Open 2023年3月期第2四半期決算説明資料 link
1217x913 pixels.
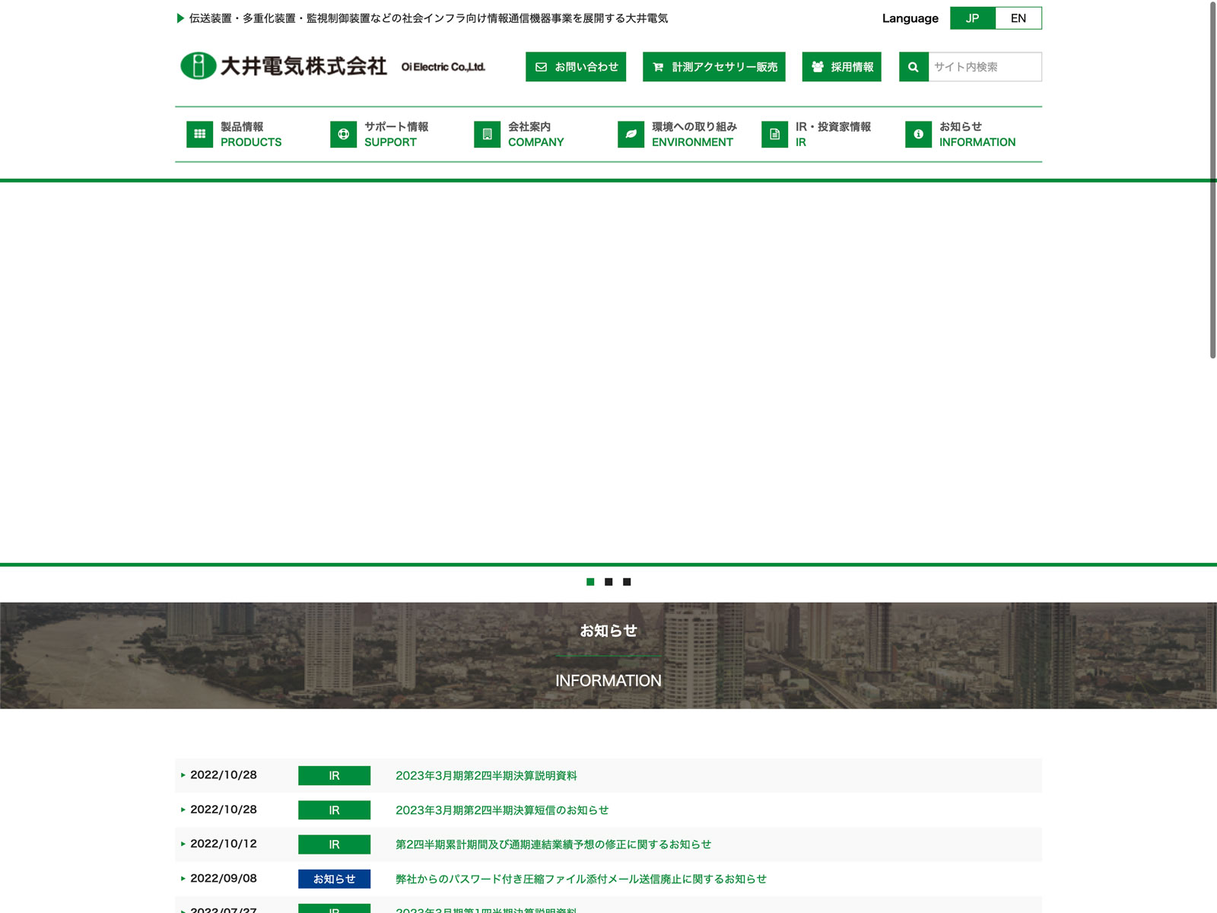[x=486, y=775]
